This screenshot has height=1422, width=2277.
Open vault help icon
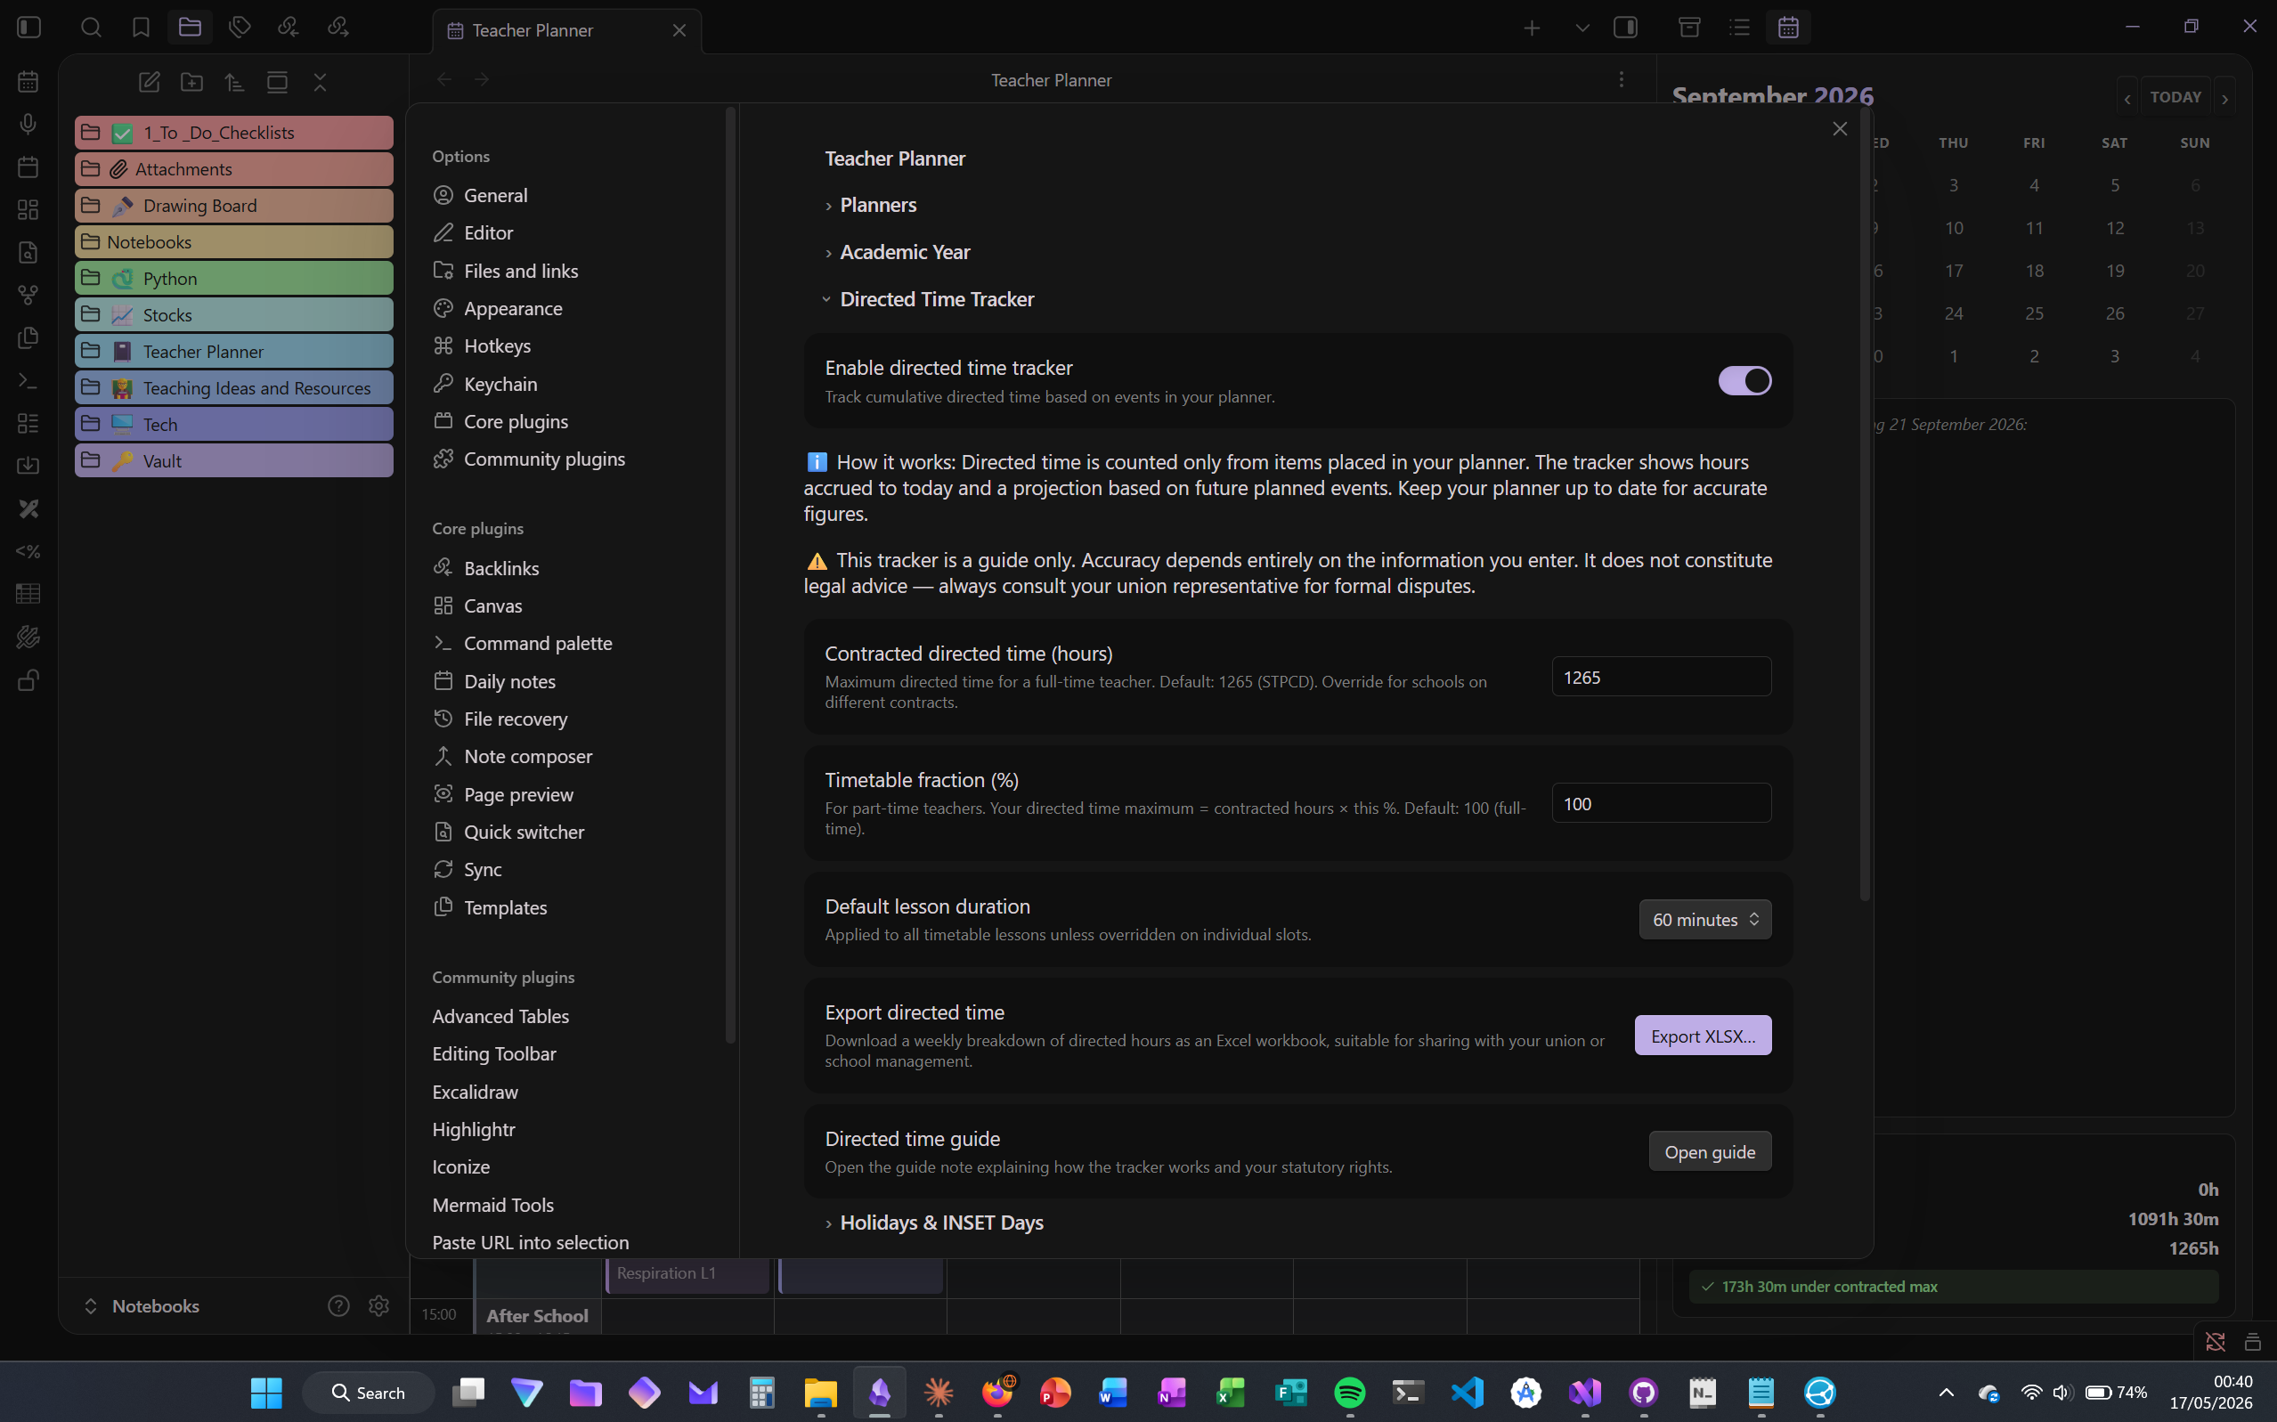338,1305
